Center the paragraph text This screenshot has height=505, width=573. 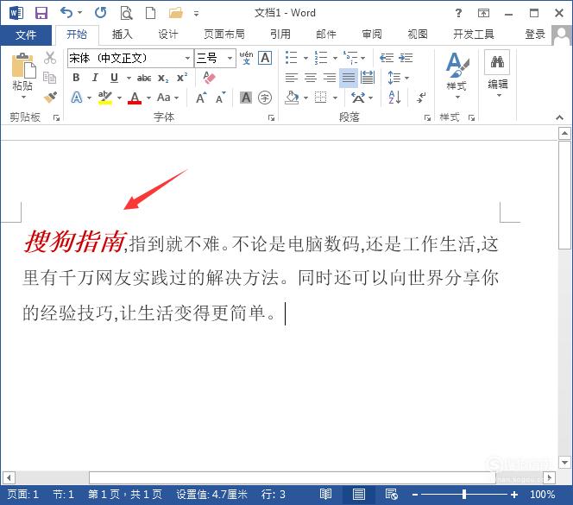pyautogui.click(x=311, y=78)
